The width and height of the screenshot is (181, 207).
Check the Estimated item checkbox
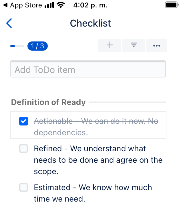coord(23,188)
